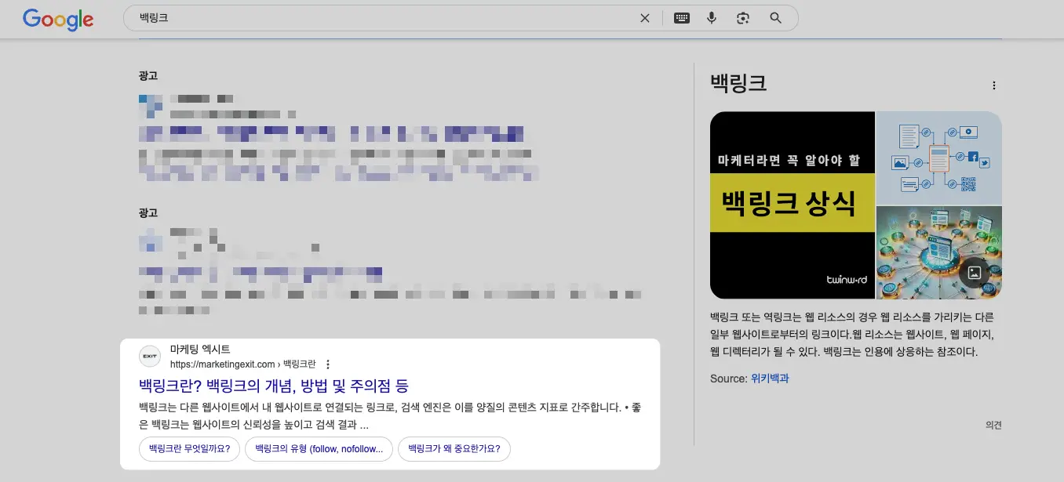
Task: Click the magnifying glass search icon
Action: 775,17
